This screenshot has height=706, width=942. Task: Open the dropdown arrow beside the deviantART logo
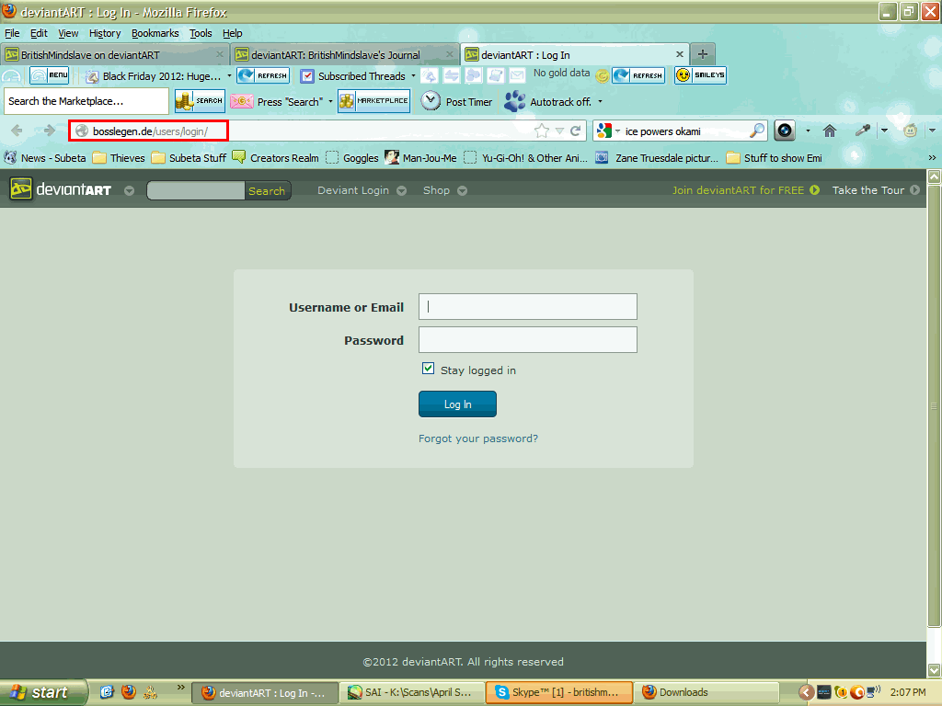pos(129,191)
